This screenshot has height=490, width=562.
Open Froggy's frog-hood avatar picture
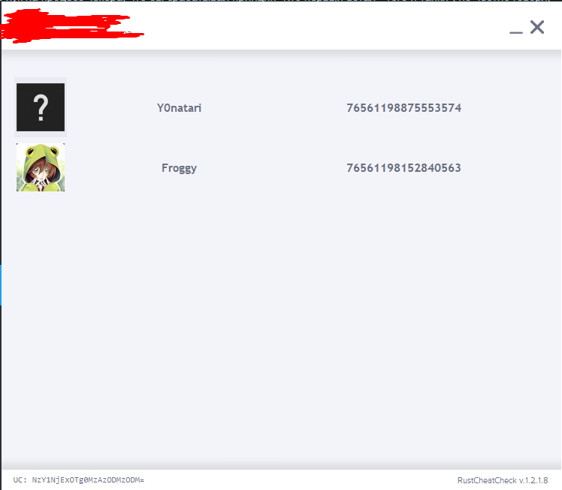coord(41,167)
